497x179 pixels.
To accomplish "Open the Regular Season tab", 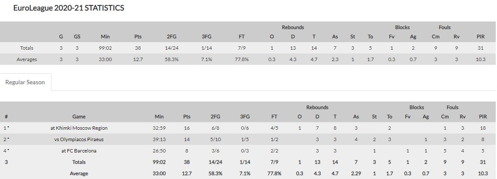I will click(25, 82).
